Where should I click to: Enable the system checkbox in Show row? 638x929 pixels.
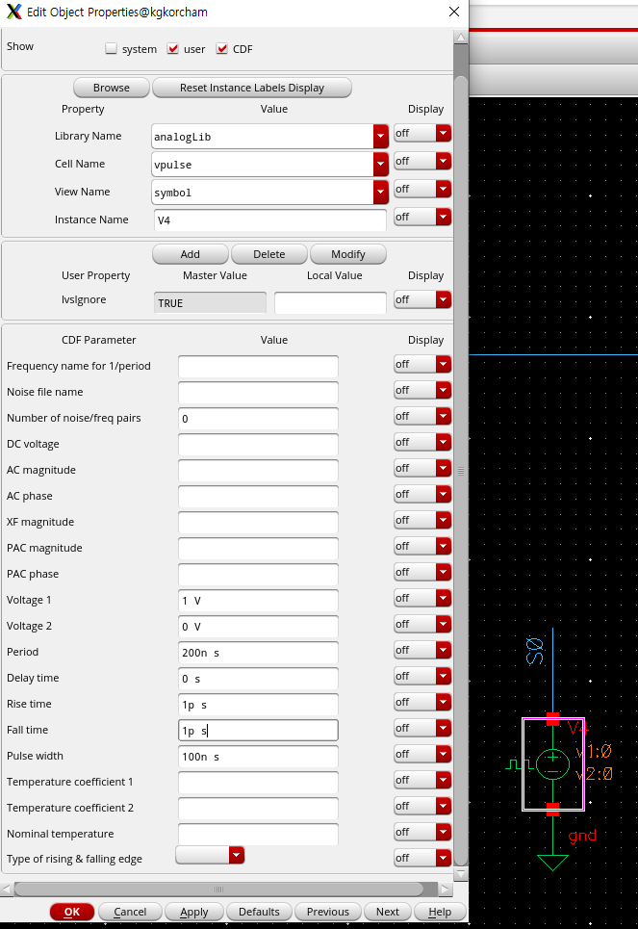(111, 48)
